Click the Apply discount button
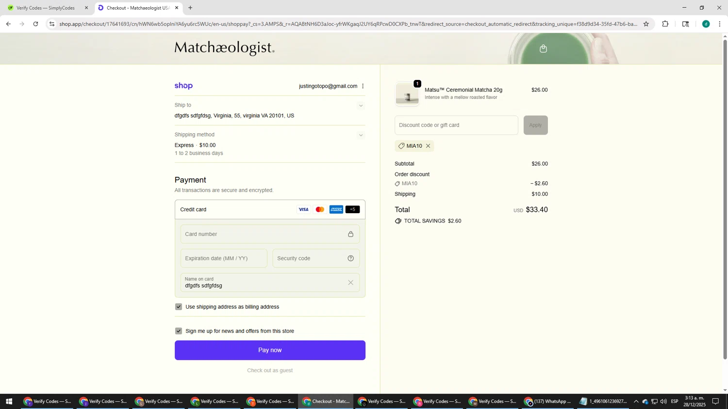Screen dimensions: 728x409 point(535,125)
